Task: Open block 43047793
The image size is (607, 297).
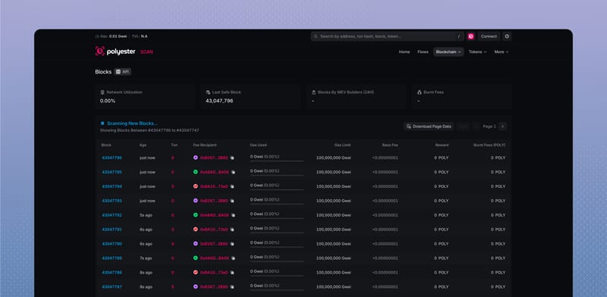Action: point(112,201)
